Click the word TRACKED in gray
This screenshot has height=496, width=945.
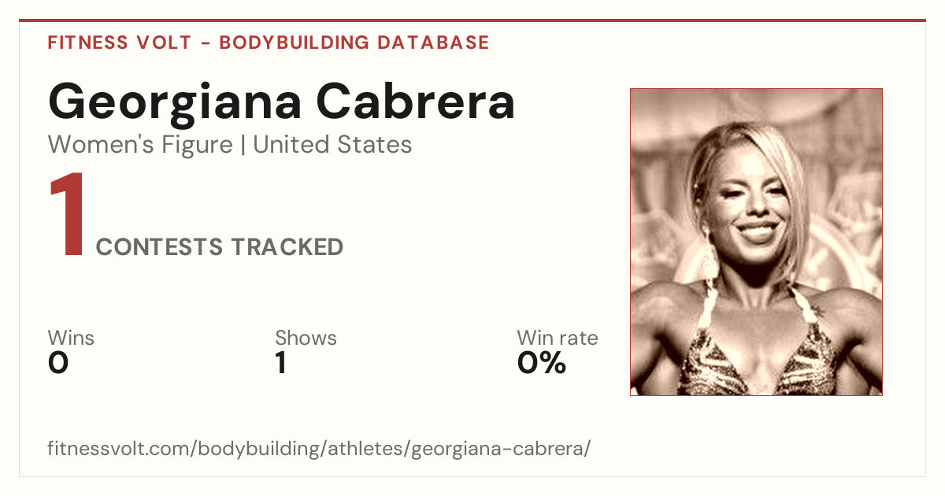pyautogui.click(x=287, y=247)
